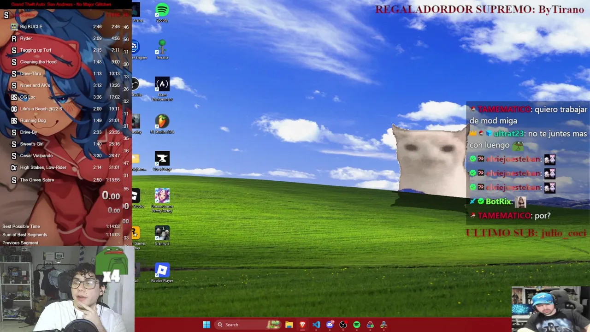Select the OG Loc split row

pyautogui.click(x=65, y=97)
